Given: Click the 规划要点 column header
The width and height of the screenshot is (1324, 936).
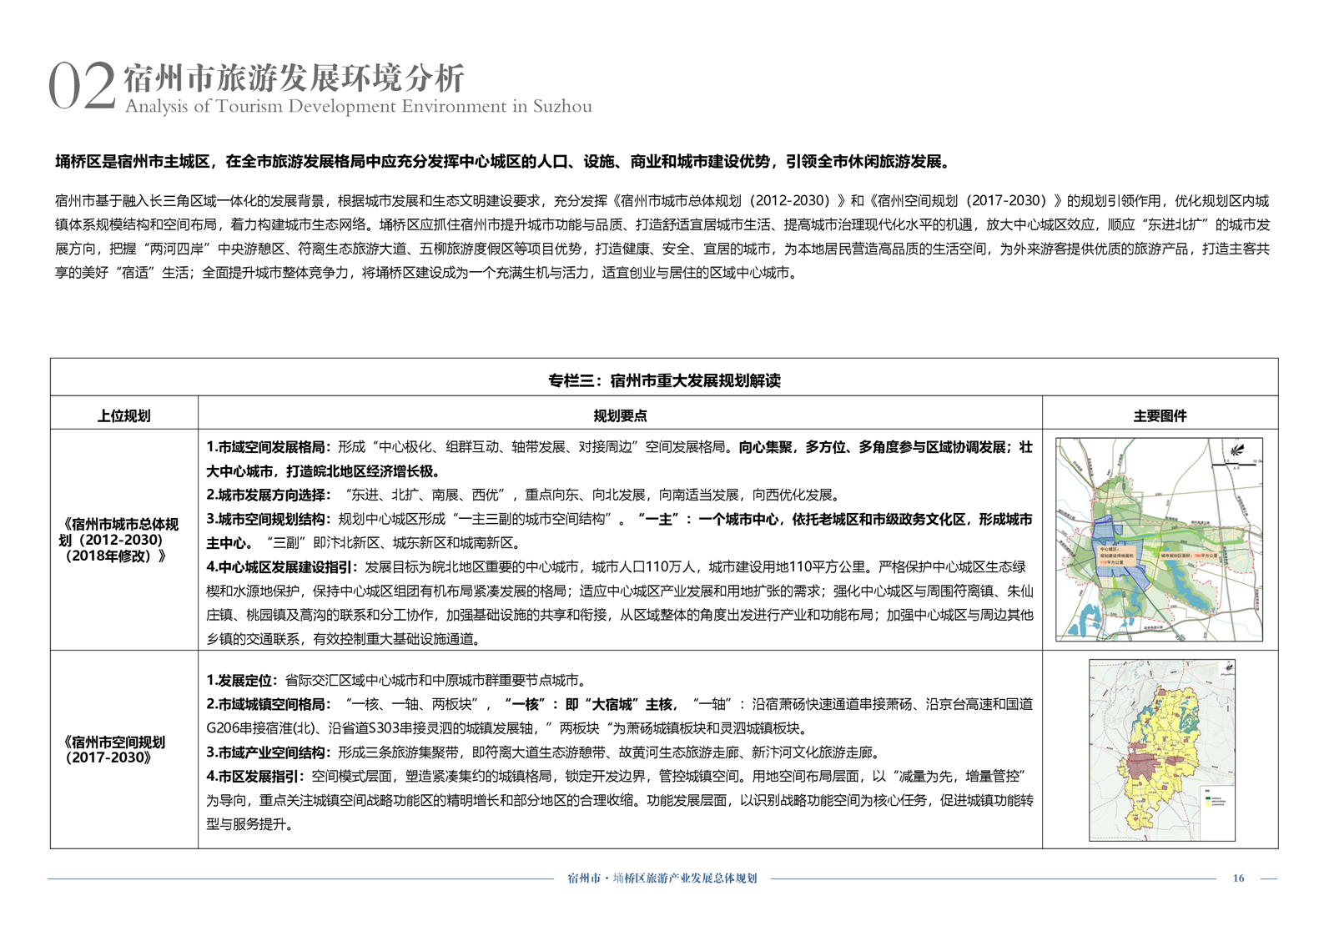Looking at the screenshot, I should 620,415.
